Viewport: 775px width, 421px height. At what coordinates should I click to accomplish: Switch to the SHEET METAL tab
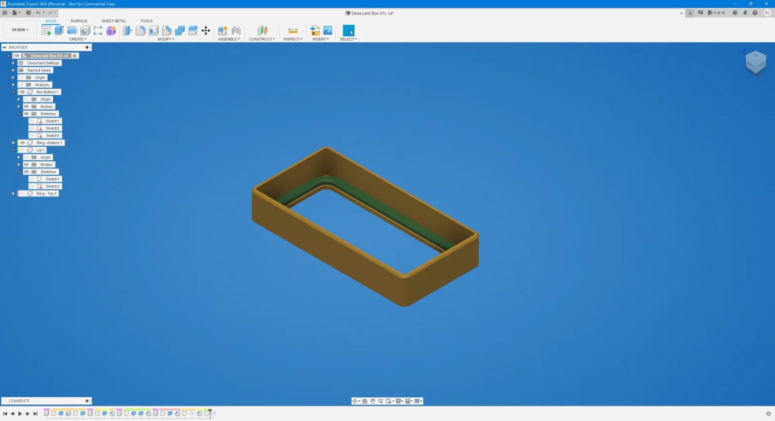click(x=113, y=21)
